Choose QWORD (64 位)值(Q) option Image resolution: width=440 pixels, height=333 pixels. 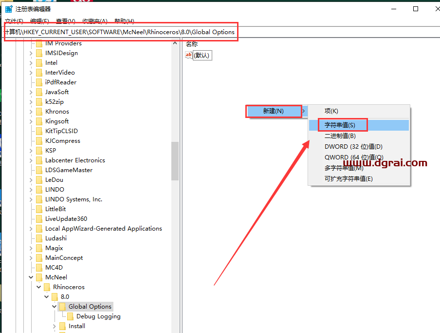click(359, 157)
